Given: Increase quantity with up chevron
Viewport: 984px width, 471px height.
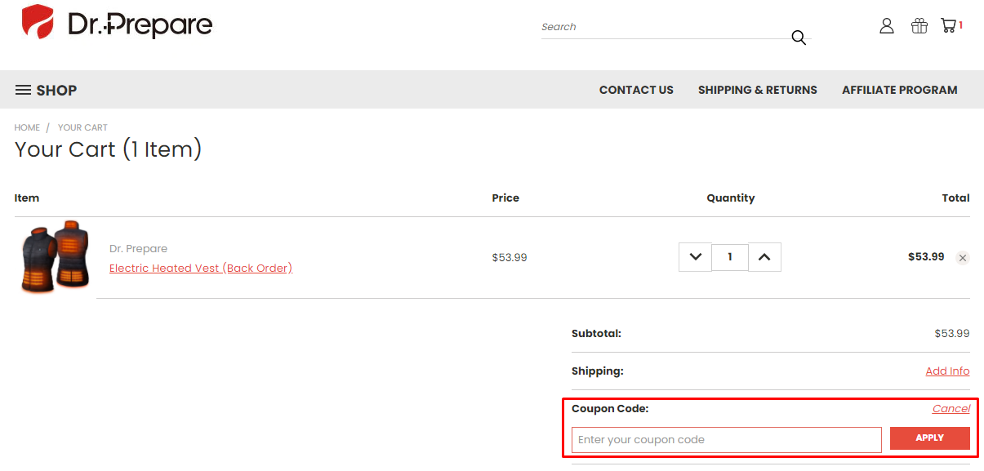Looking at the screenshot, I should click(x=764, y=257).
